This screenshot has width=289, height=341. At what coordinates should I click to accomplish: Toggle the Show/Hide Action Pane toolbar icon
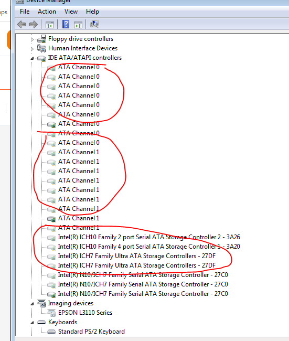78,25
